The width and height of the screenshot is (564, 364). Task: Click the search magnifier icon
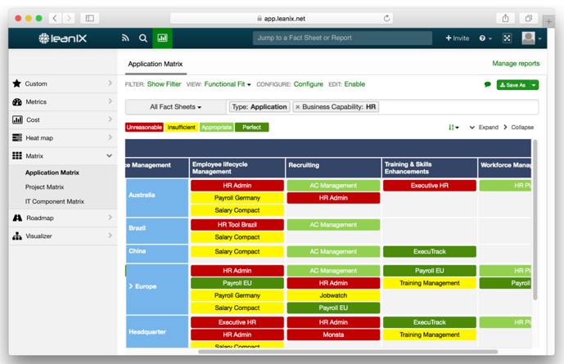(x=142, y=38)
